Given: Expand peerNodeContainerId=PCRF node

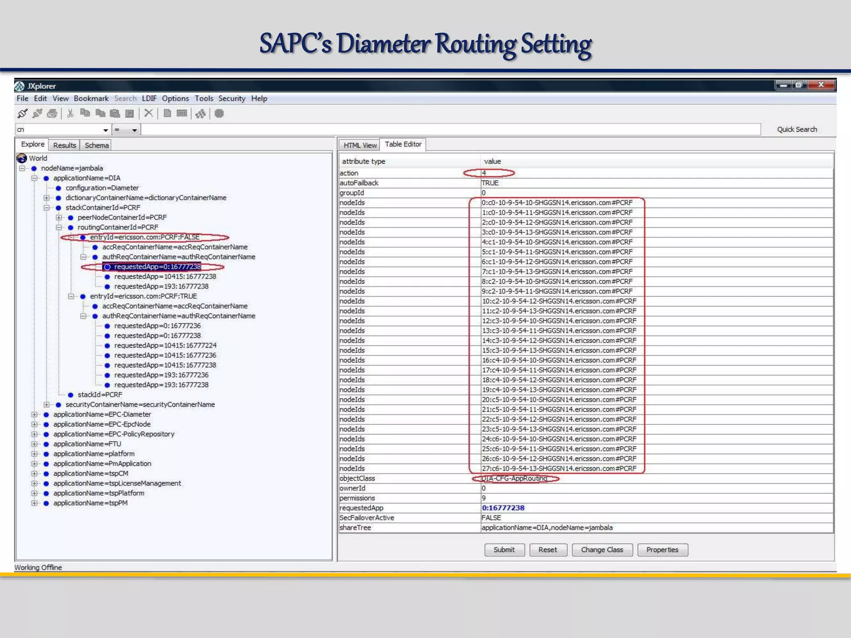Looking at the screenshot, I should tap(59, 218).
